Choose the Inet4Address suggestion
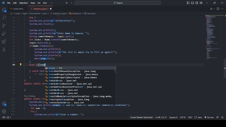Viewport: 226px width, 127px height. 80,90
